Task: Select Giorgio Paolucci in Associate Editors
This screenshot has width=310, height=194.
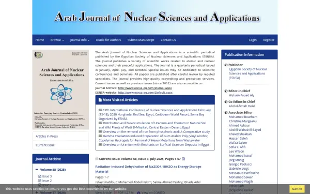Action: pyautogui.click(x=240, y=165)
